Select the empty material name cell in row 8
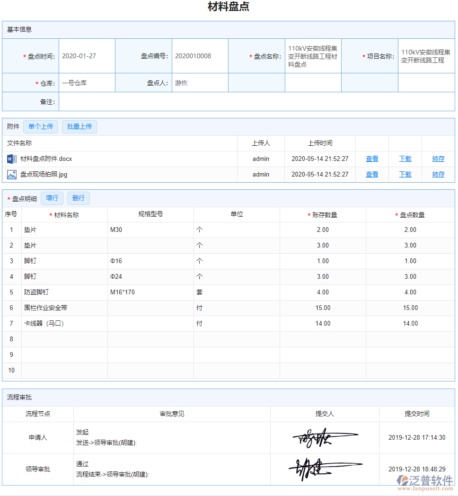The height and width of the screenshot is (496, 458). (x=64, y=339)
